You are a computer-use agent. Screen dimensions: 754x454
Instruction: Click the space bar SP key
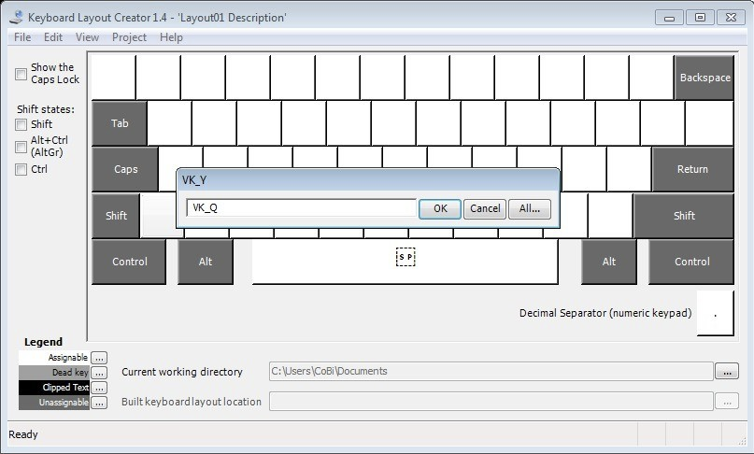[x=405, y=262]
